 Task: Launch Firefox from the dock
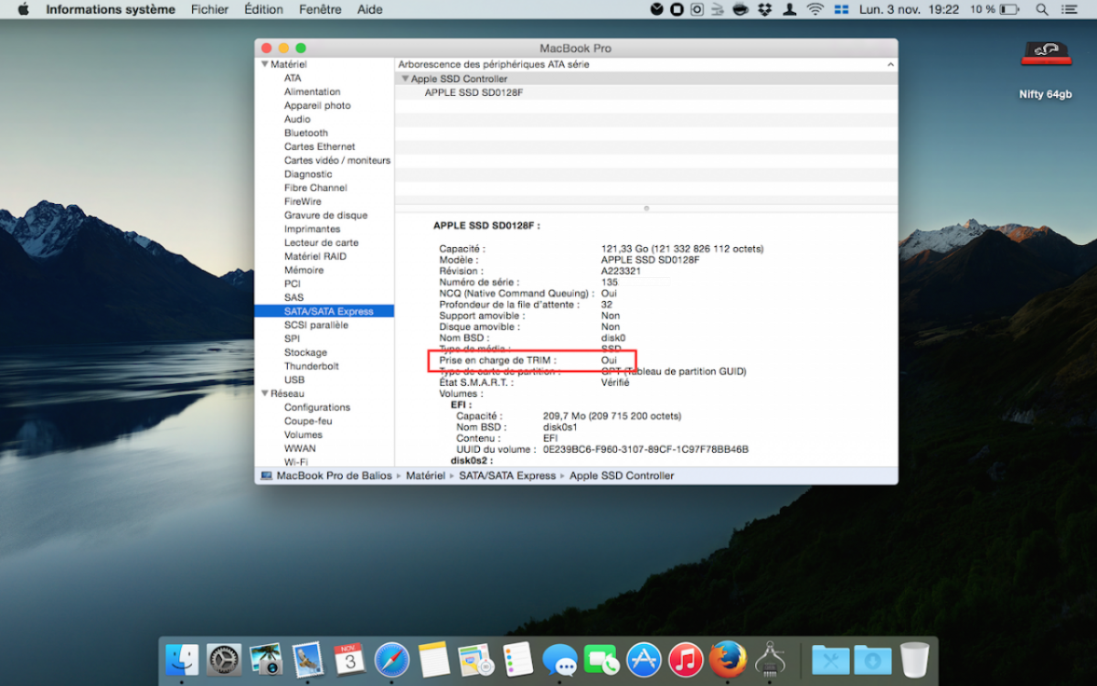click(x=728, y=659)
